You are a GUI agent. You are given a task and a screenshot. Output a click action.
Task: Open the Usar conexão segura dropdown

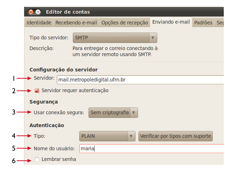(113, 113)
